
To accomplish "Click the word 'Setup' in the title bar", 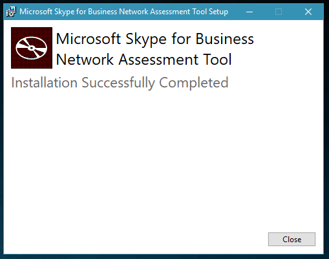I will (218, 12).
